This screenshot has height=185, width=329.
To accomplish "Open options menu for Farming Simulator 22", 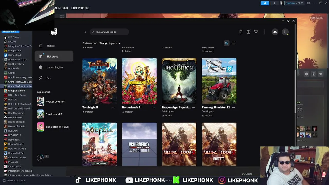I will click(233, 108).
